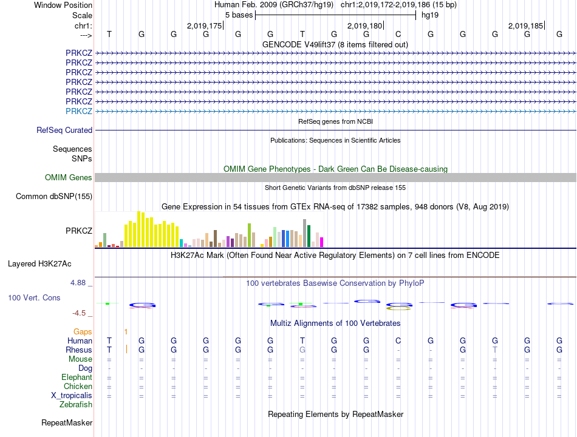Viewport: 577px width, 437px height.
Task: Click the GTEx Gene Expression in 54 tissues title
Action: click(335, 207)
